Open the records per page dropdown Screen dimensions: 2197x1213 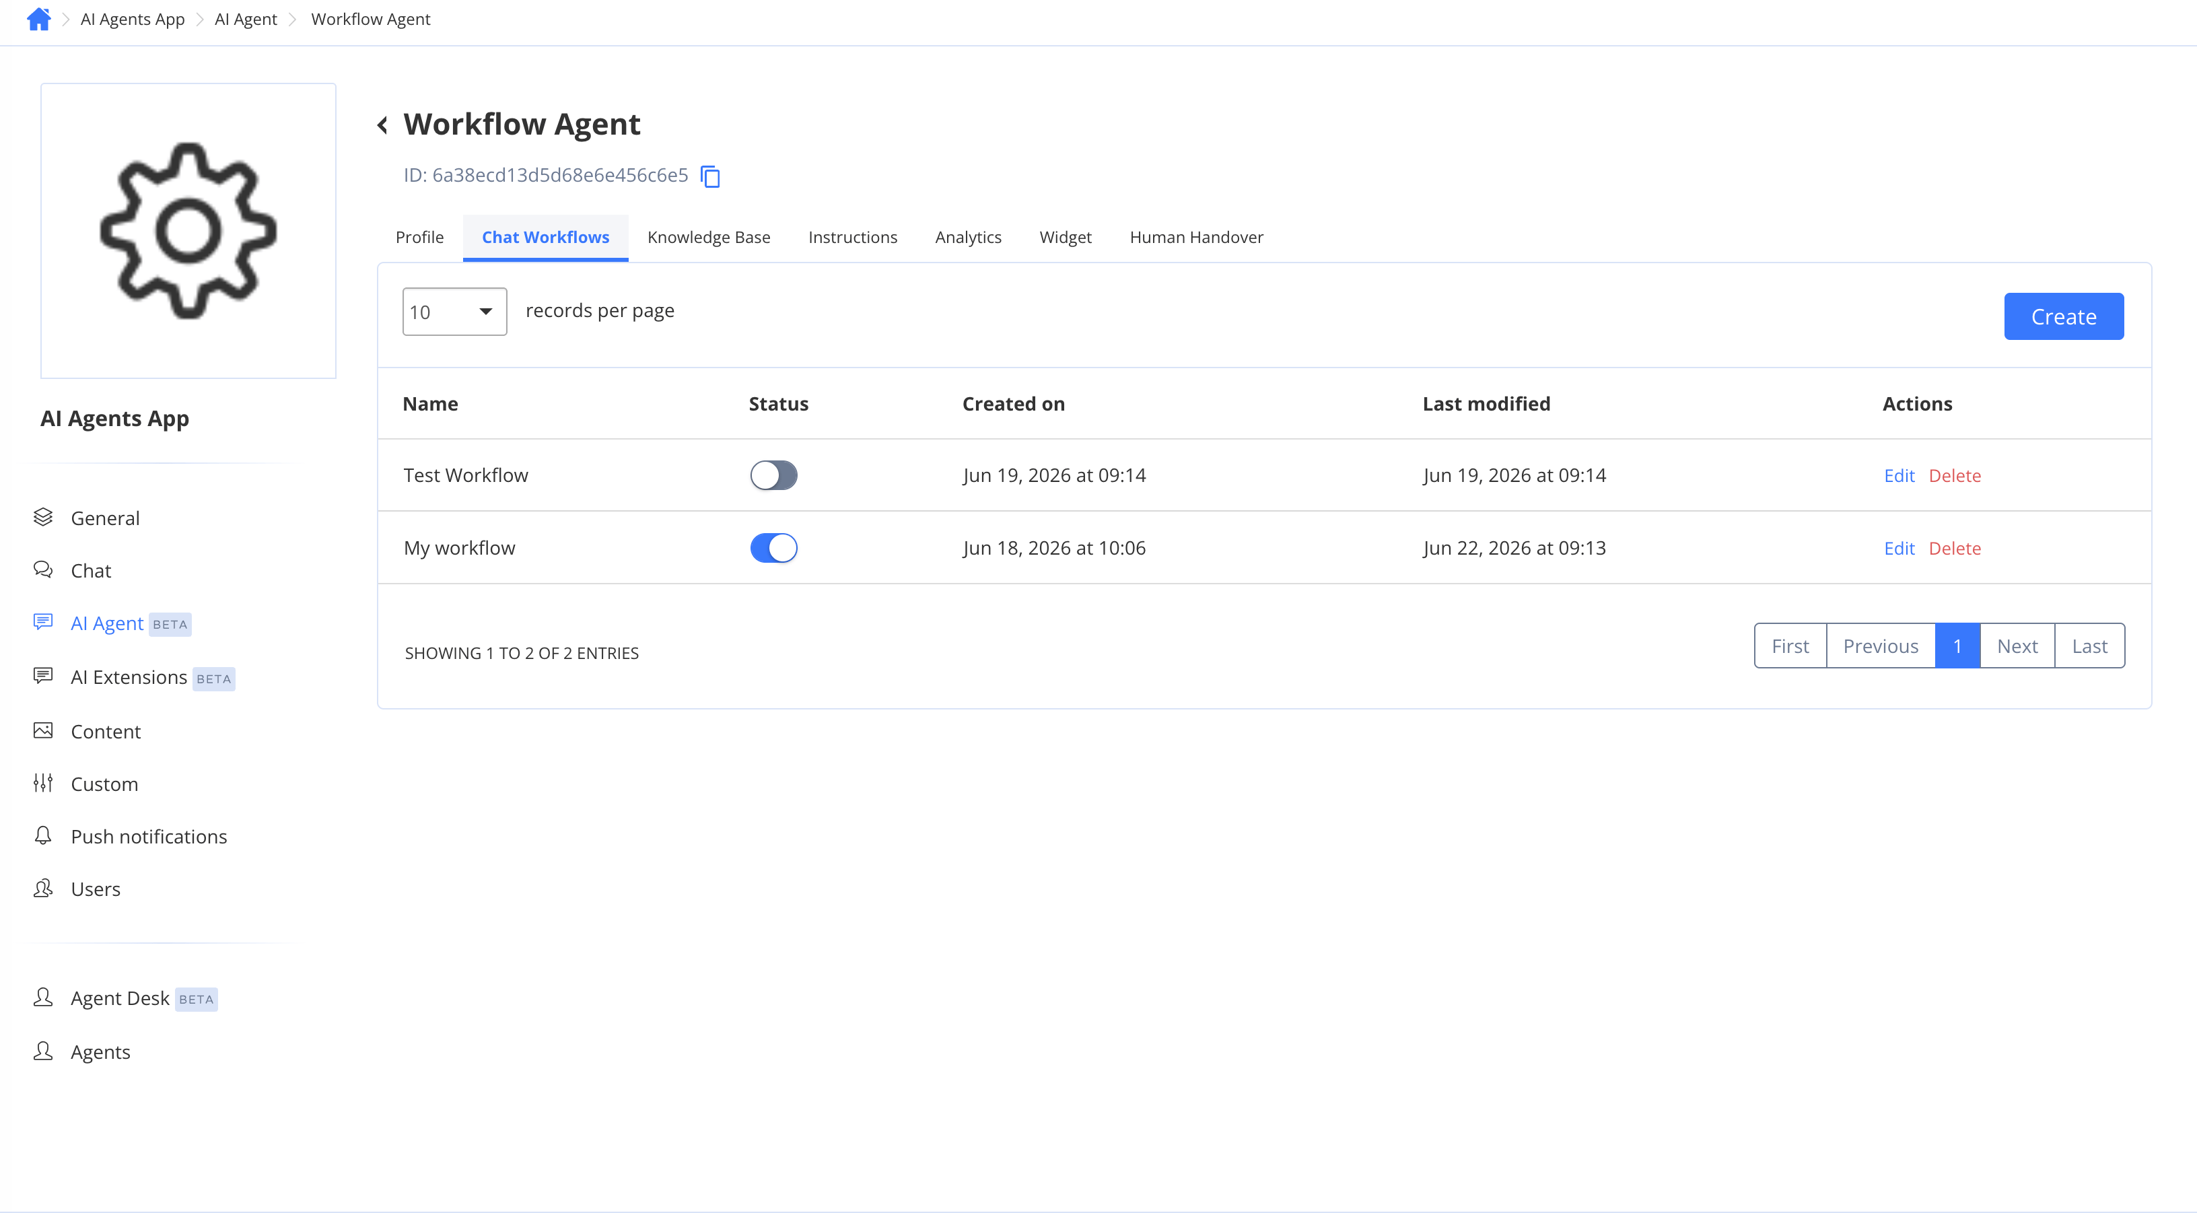tap(454, 312)
